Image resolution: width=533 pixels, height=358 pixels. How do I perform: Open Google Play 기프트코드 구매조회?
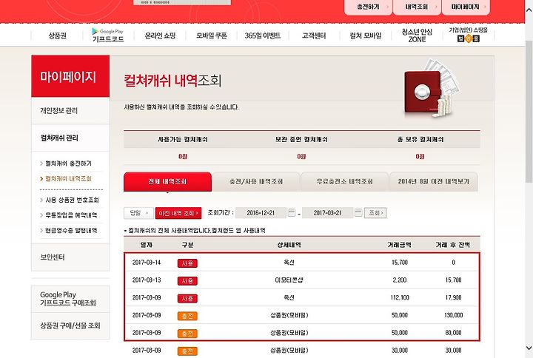coord(70,299)
